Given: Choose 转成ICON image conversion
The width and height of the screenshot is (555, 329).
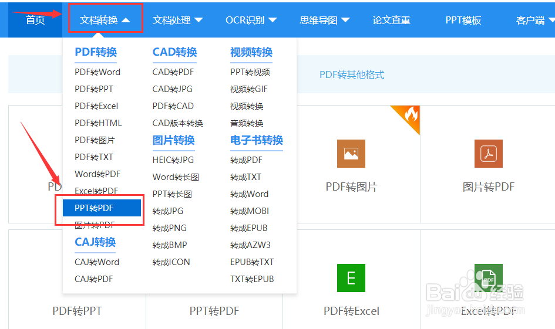Looking at the screenshot, I should (171, 262).
